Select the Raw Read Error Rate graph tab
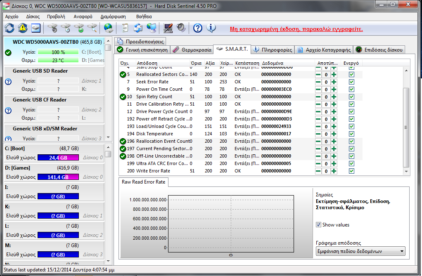Screen dimensions: 422x276 pyautogui.click(x=143, y=182)
